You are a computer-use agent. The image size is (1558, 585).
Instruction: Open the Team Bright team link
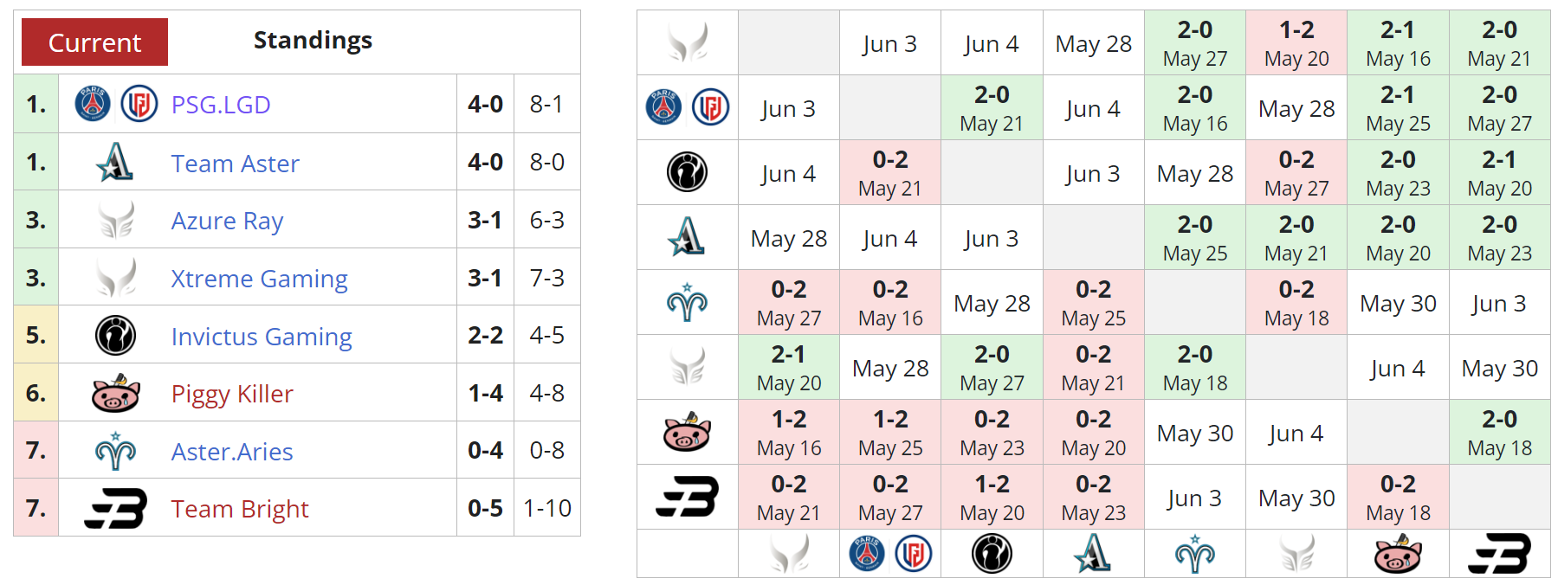click(239, 509)
